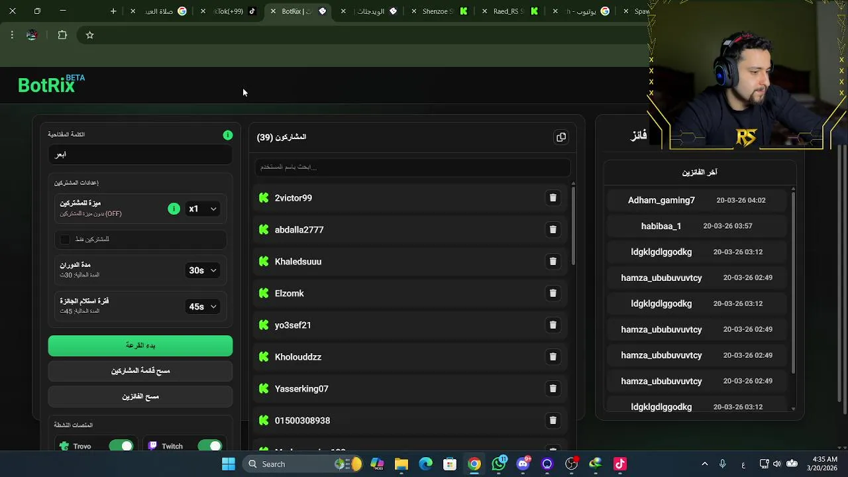
Task: Open browser three-dot menu
Action: click(x=12, y=35)
